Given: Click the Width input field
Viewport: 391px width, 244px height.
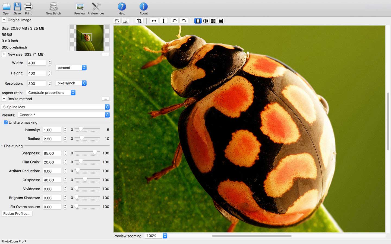Looking at the screenshot, I should tap(37, 63).
